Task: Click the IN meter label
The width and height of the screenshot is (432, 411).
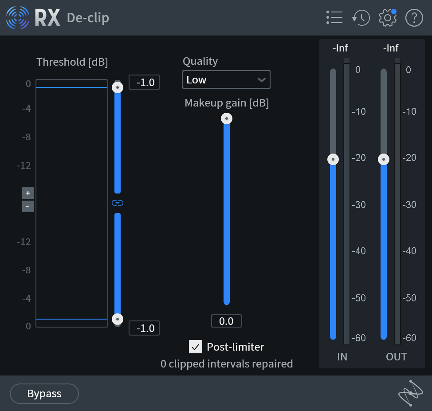Action: (342, 356)
